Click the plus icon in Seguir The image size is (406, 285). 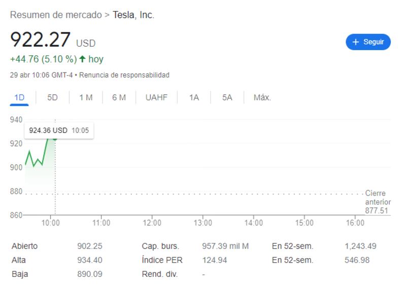click(x=355, y=42)
